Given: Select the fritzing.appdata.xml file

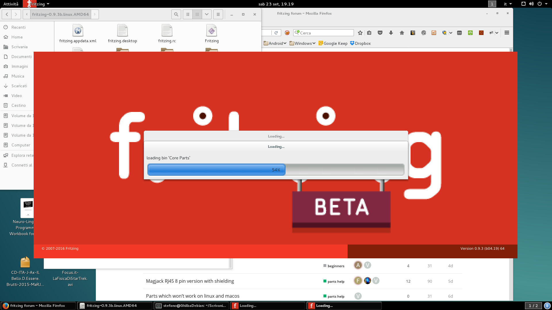Looking at the screenshot, I should (x=78, y=34).
